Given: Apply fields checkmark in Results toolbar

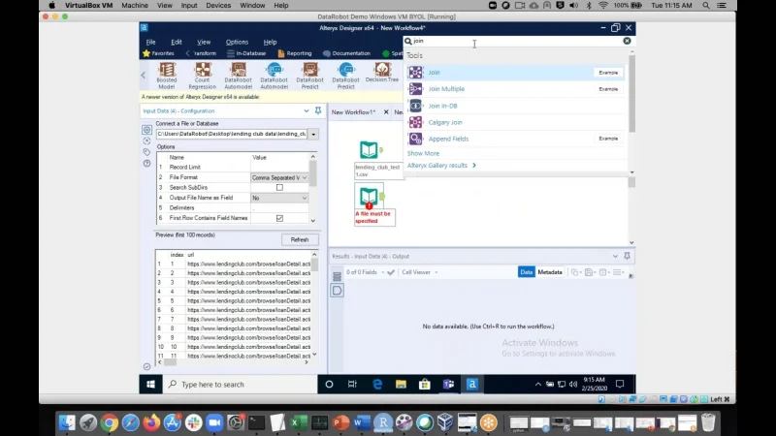Looking at the screenshot, I should (391, 272).
